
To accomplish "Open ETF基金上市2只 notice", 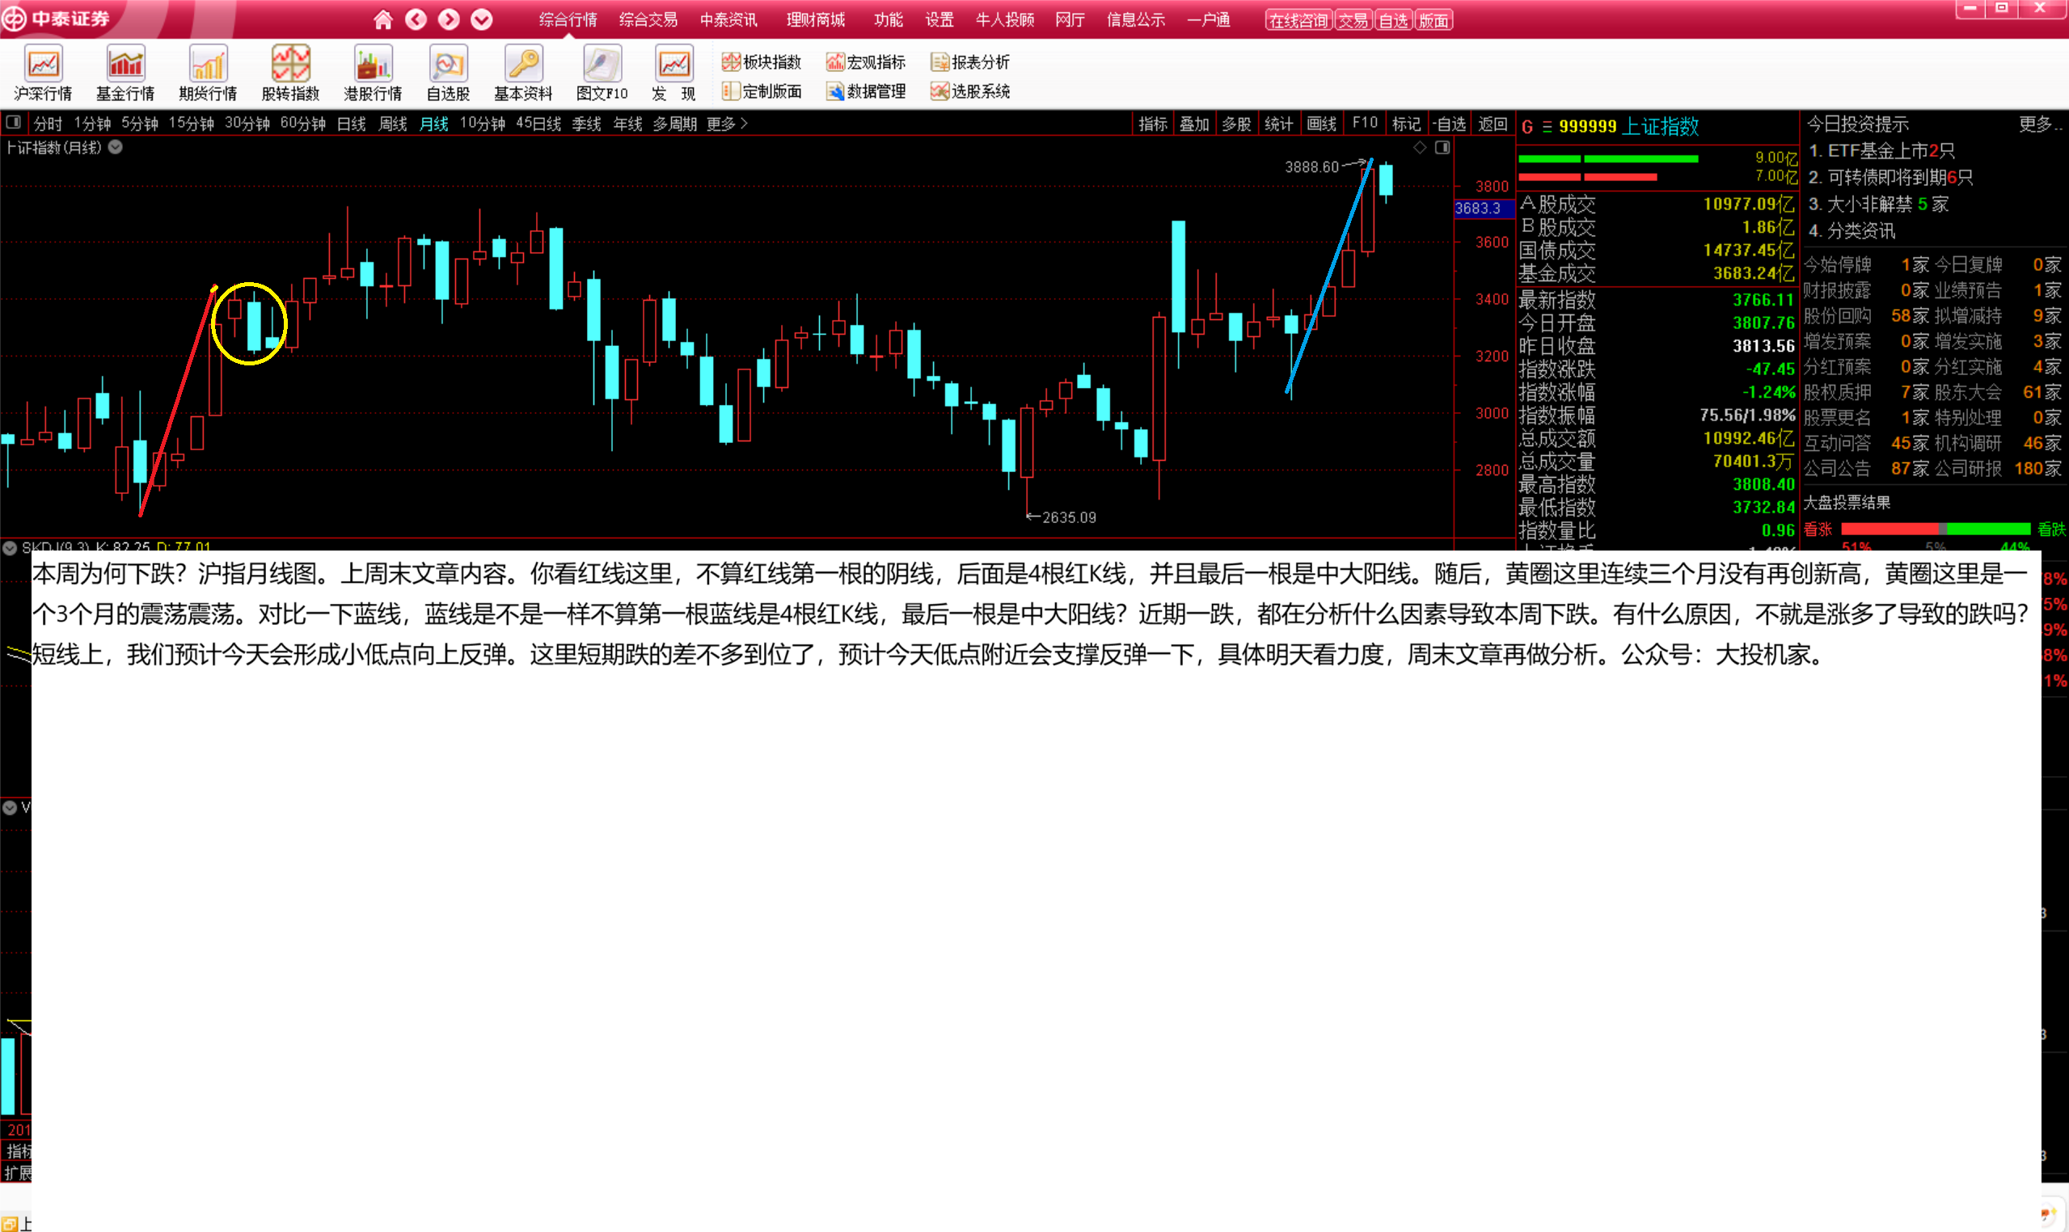I will (x=1881, y=150).
